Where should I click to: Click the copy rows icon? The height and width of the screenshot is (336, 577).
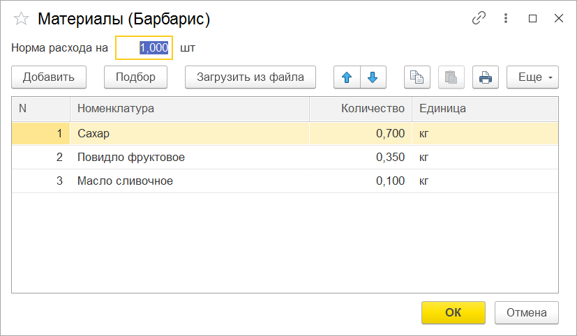(417, 77)
